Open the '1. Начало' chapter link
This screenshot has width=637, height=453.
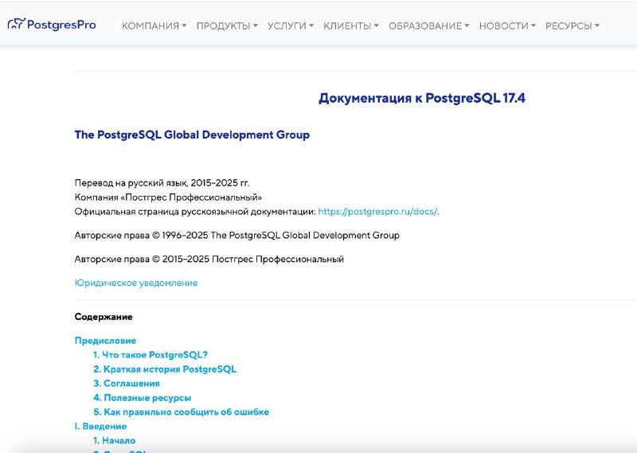pos(114,440)
